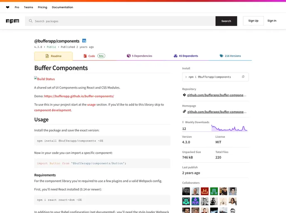Screen dimensions: 286x213
Task: Open the bufferapp.github.io demo link
Action: 79,96
